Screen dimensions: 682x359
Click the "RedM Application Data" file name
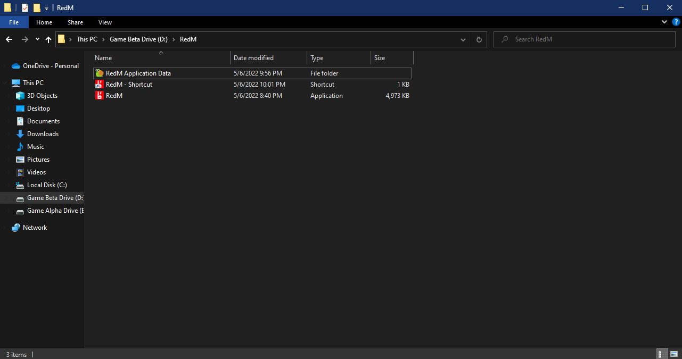click(x=138, y=73)
